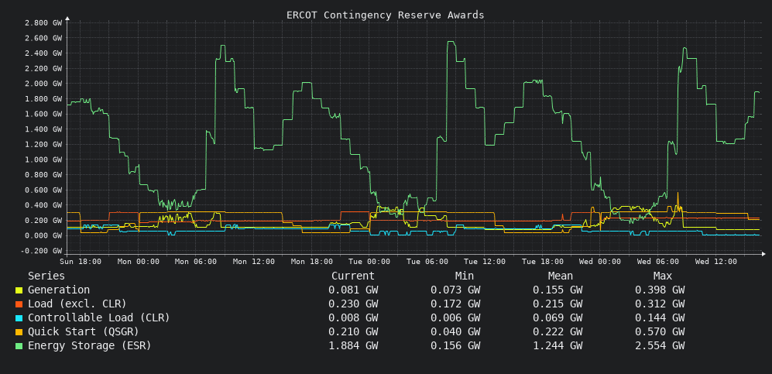Viewport: 772px width, 374px height.
Task: Click the orange-red Load (excl. CLR) swatch
Action: (x=19, y=304)
